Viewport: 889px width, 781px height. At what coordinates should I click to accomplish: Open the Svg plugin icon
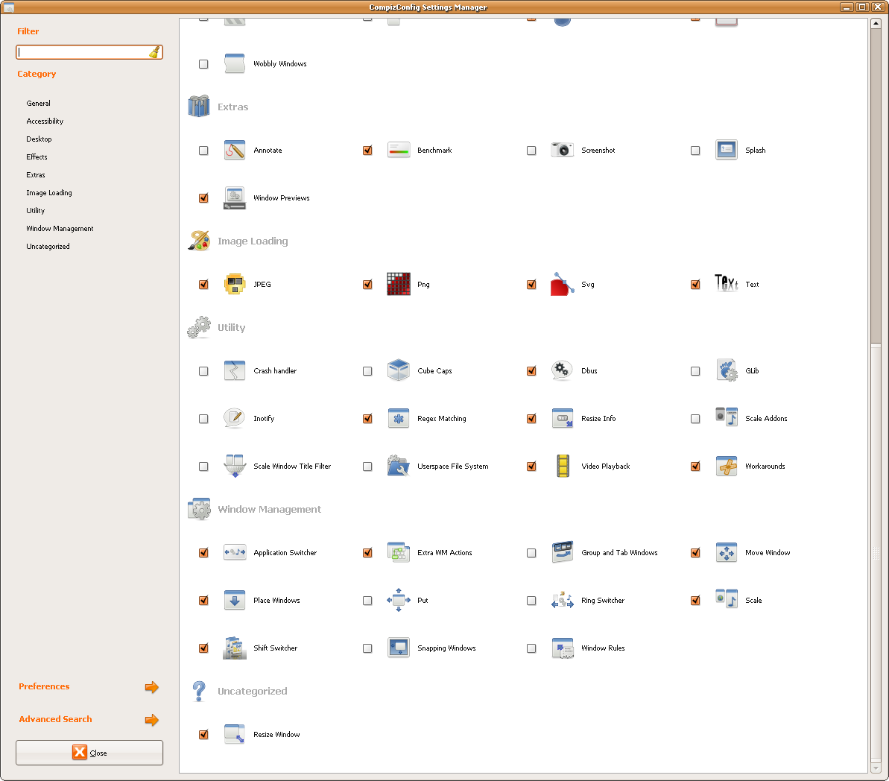point(563,284)
